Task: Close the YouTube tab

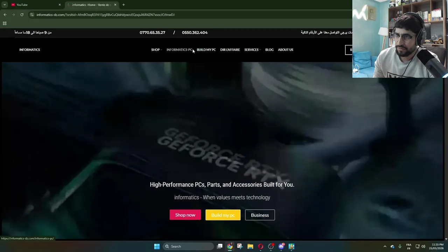Action: point(59,5)
